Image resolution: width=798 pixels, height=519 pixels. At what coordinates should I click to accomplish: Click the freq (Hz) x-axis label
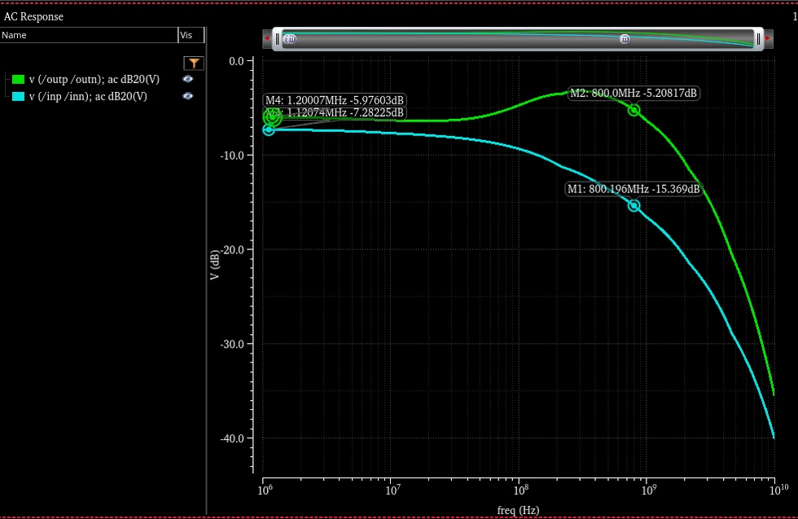[x=518, y=510]
